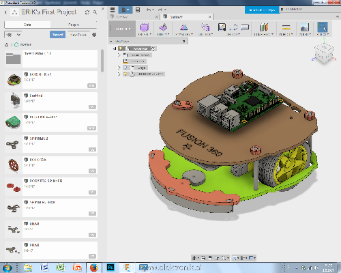Click the project home breadcrumb icon
The width and height of the screenshot is (341, 273).
click(x=6, y=45)
